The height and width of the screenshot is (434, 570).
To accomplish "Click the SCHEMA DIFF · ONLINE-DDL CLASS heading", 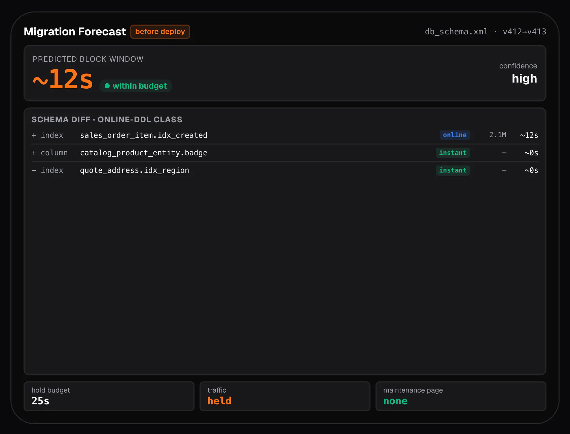I will point(107,120).
